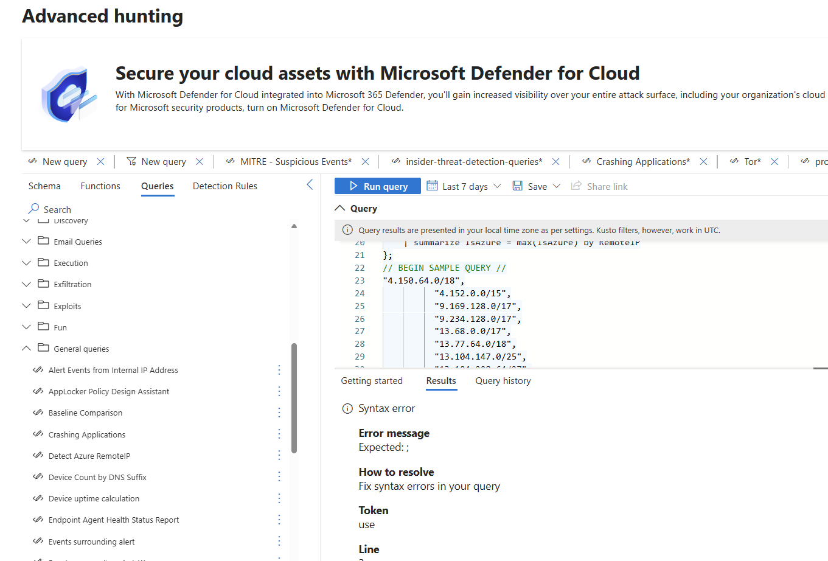Close the MITRE - Suspicious Events tab
This screenshot has width=828, height=561.
point(365,162)
